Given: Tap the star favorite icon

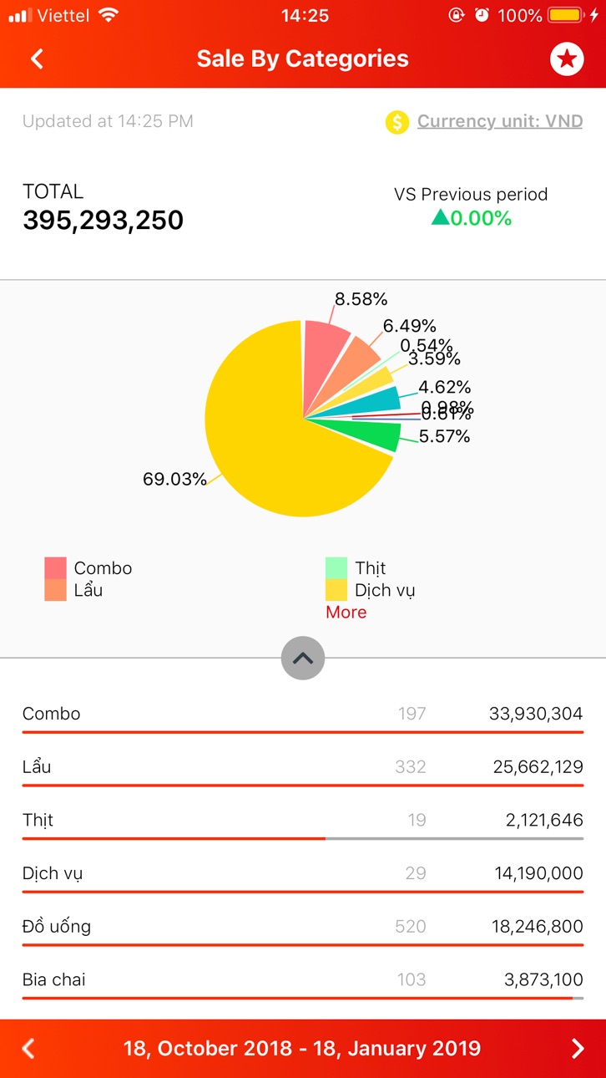Looking at the screenshot, I should [567, 58].
